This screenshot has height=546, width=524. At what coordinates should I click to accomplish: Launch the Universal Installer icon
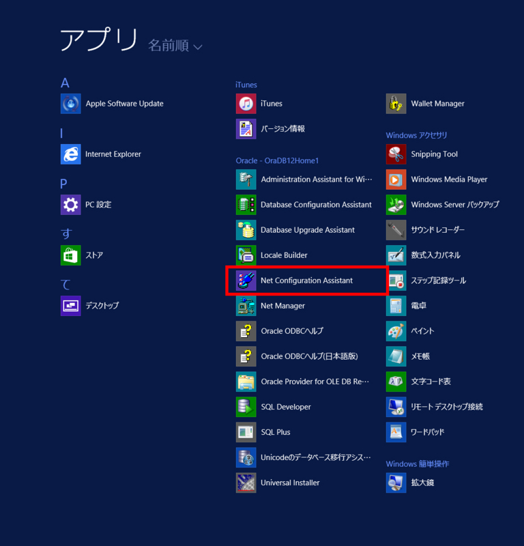246,483
